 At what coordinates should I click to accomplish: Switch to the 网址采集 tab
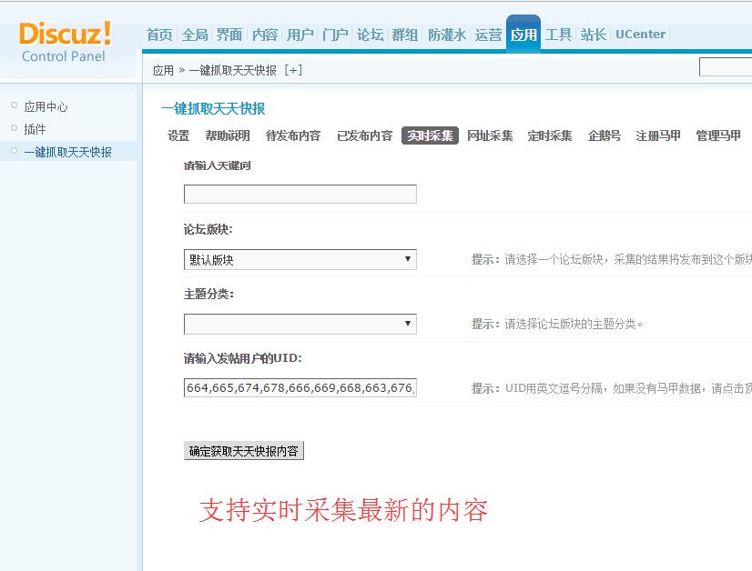coord(490,135)
